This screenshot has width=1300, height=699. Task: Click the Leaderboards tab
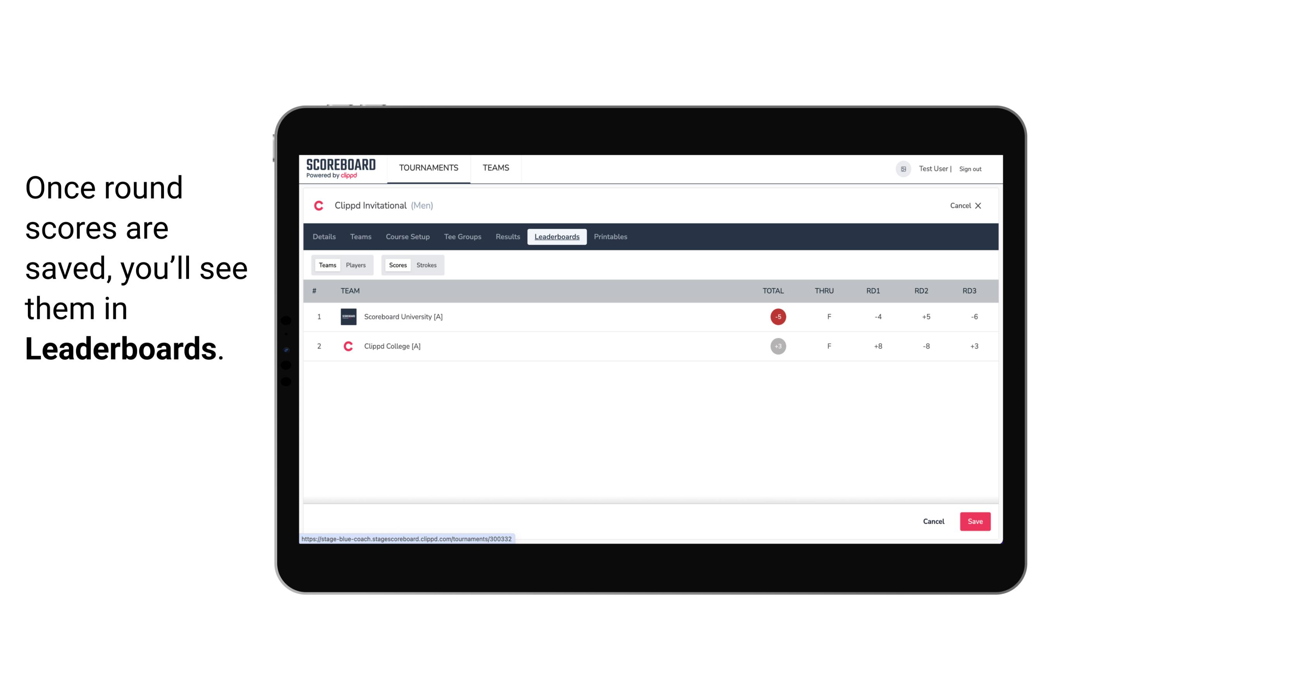coord(557,237)
